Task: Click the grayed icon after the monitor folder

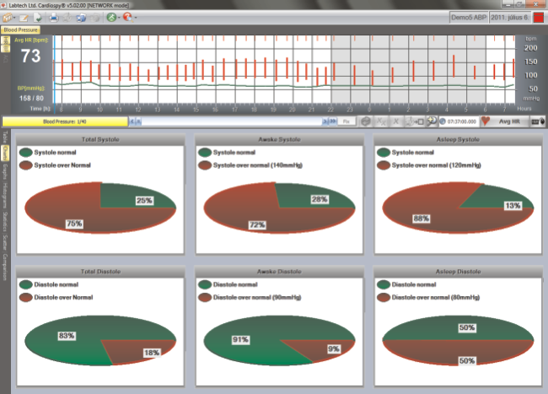Action: pyautogui.click(x=94, y=17)
